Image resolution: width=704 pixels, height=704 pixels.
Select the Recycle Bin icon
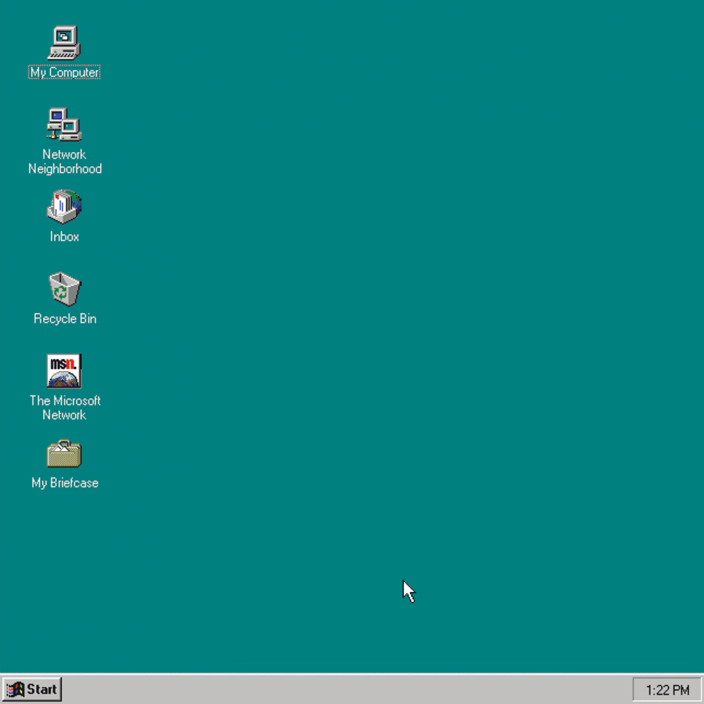click(x=65, y=289)
